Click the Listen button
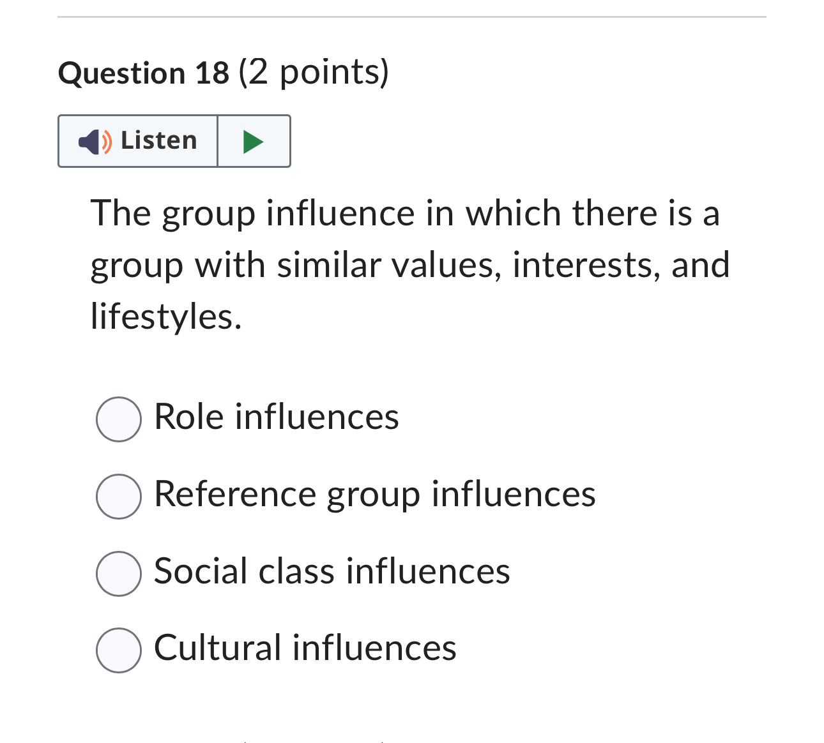This screenshot has width=824, height=743. coord(137,141)
